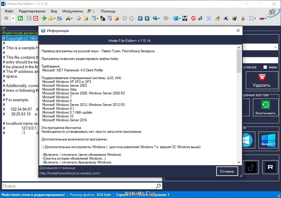Click the Отмена button

tap(227, 171)
